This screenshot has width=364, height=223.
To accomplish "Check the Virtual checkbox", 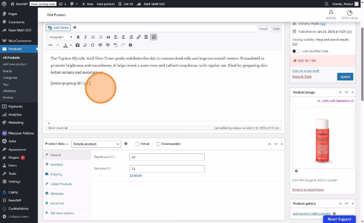I will pos(137,144).
